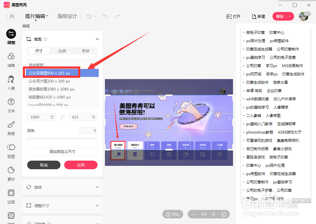
Task: Open the 印章在线生成器 link at list top
Action: click(259, 49)
